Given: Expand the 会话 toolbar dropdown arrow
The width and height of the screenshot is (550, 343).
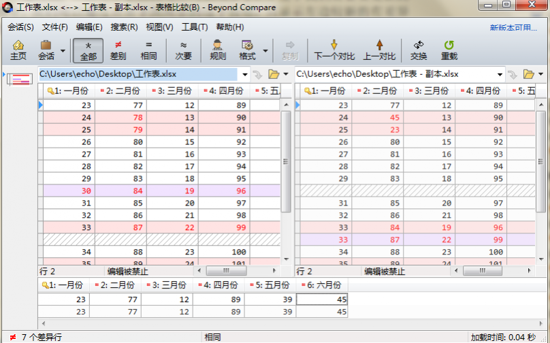Looking at the screenshot, I should [63, 51].
